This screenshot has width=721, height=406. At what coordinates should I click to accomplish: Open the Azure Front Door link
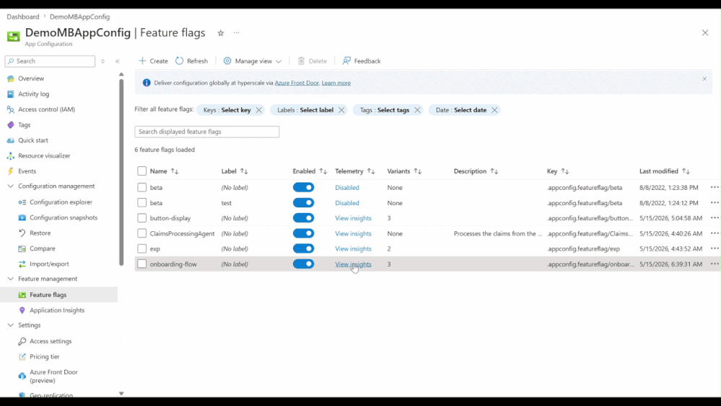pyautogui.click(x=297, y=83)
